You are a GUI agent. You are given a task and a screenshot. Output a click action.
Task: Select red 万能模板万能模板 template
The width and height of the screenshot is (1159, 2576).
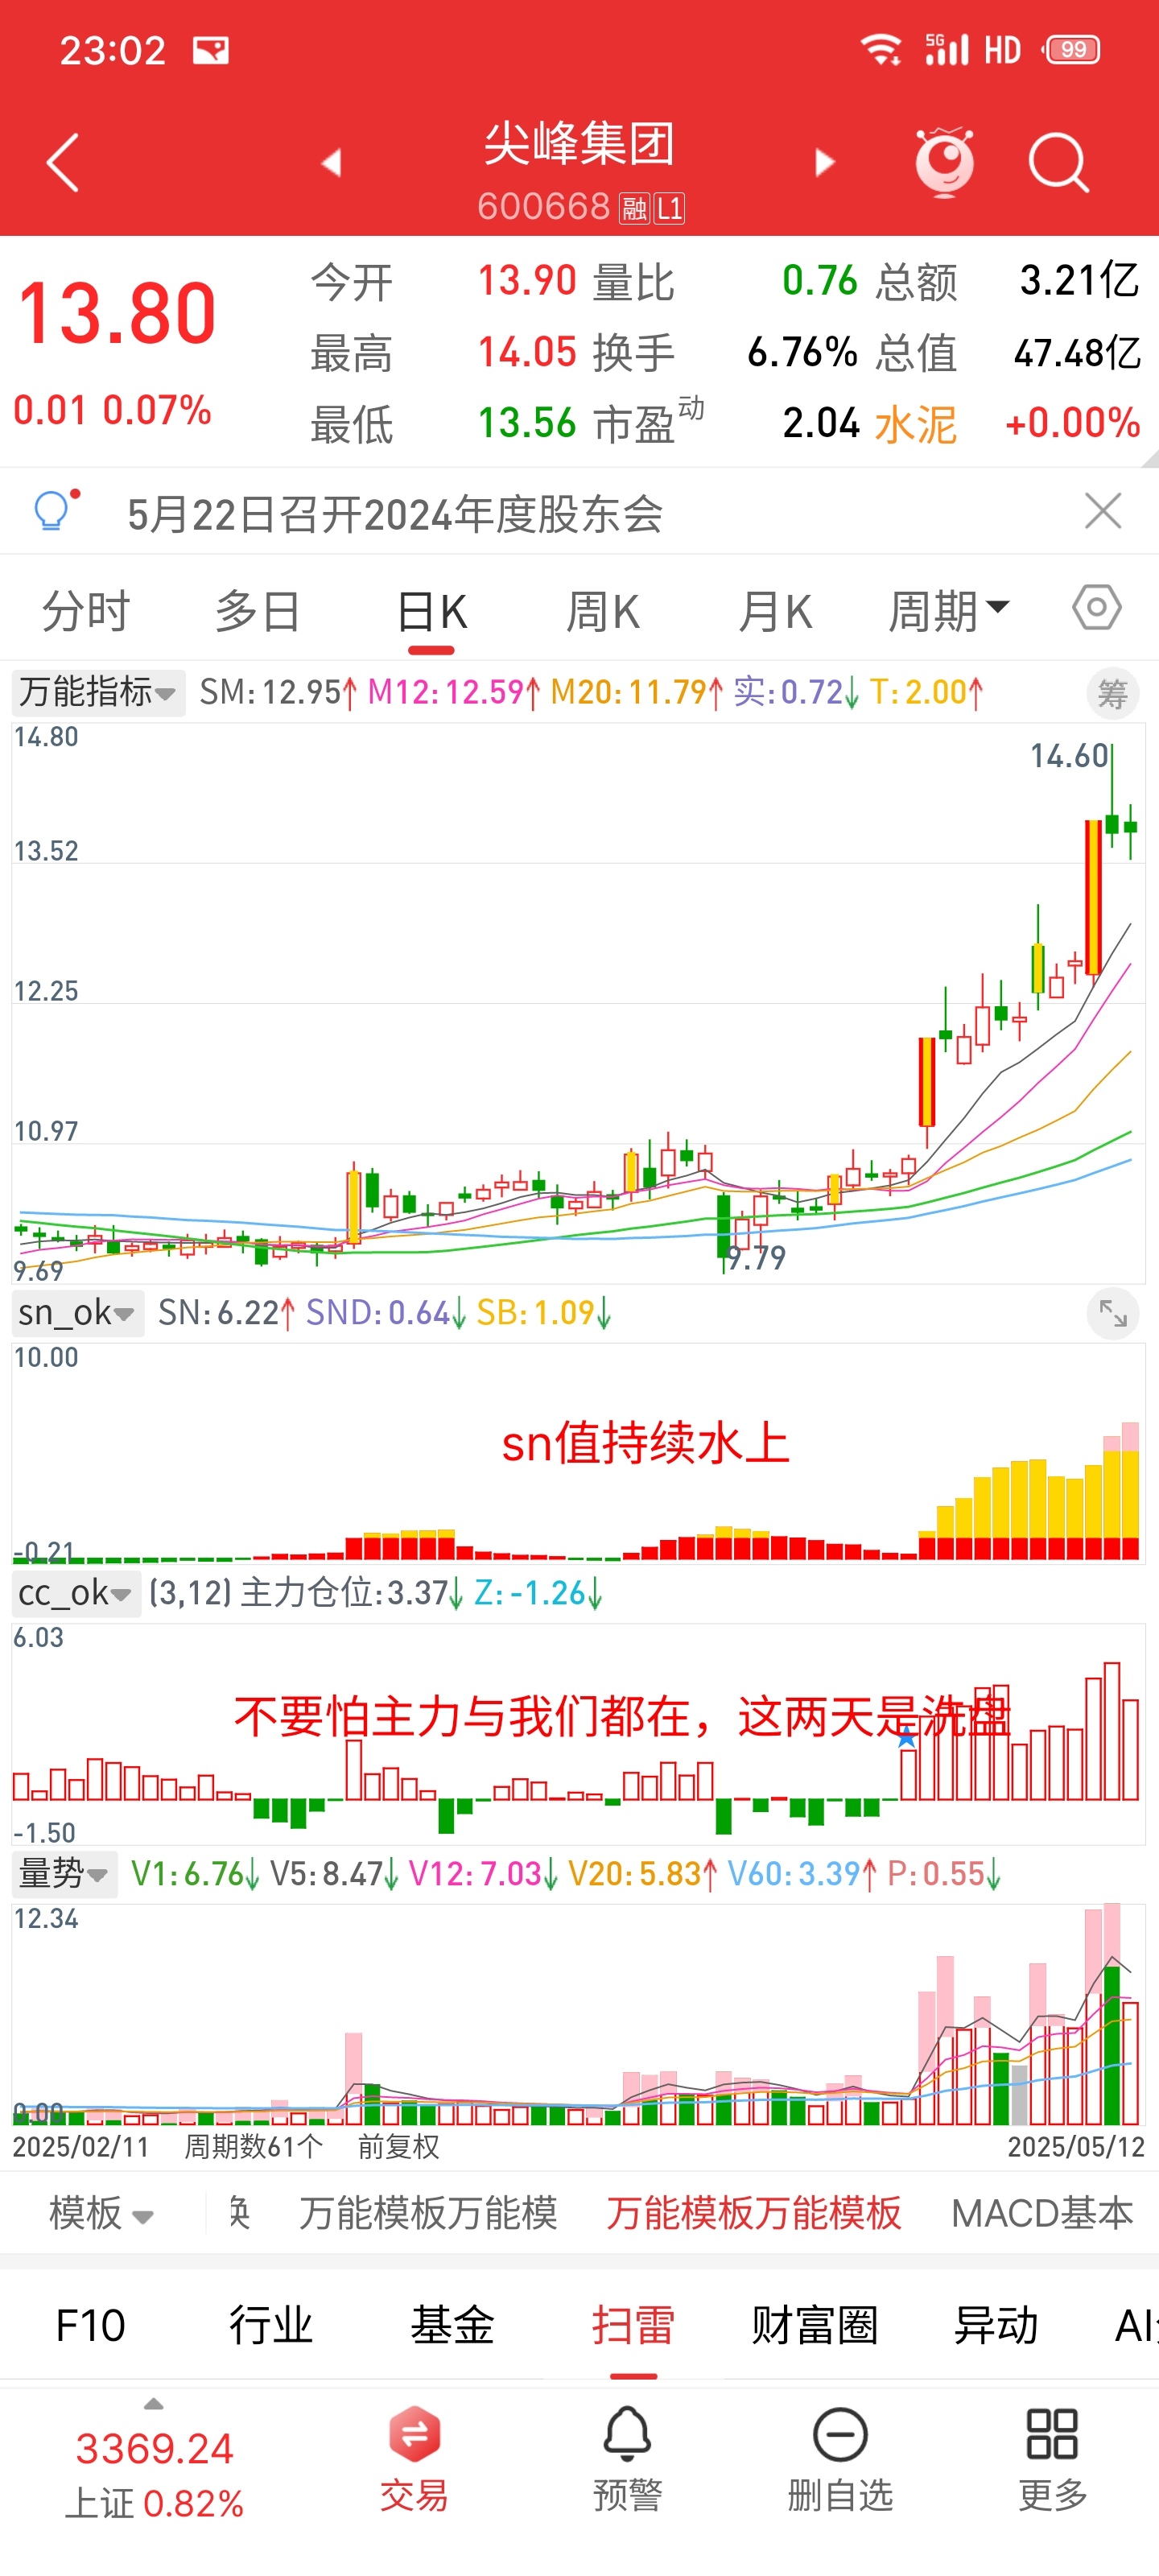754,2213
